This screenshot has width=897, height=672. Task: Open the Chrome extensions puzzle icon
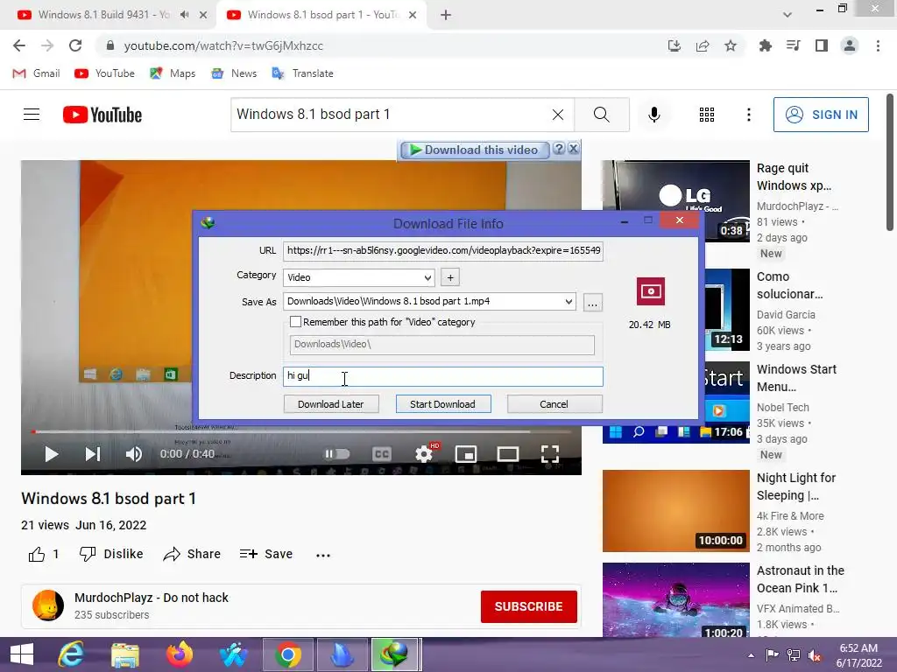pos(765,45)
